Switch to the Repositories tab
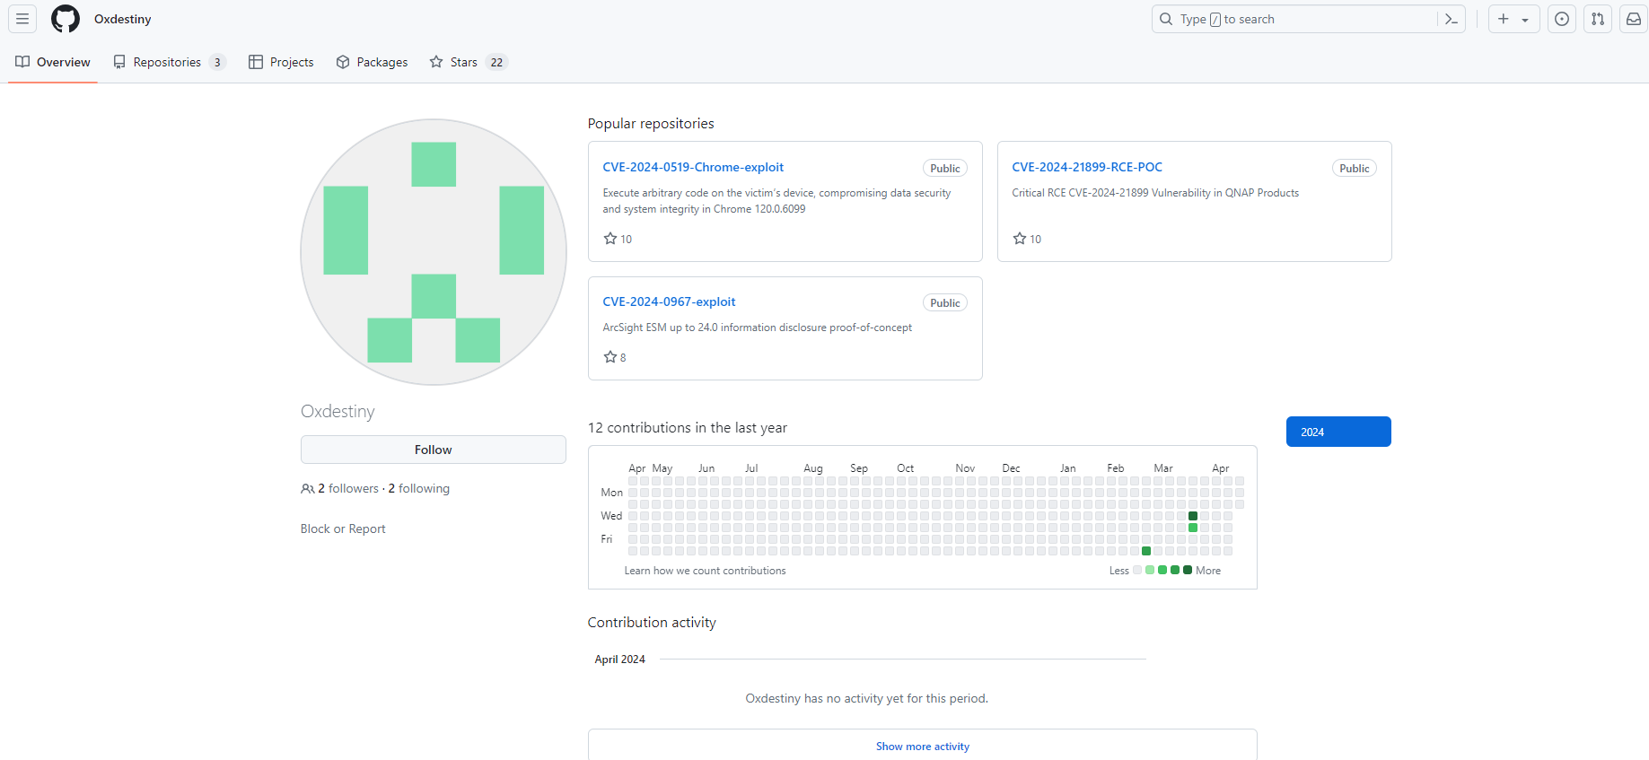This screenshot has width=1649, height=760. pos(168,62)
